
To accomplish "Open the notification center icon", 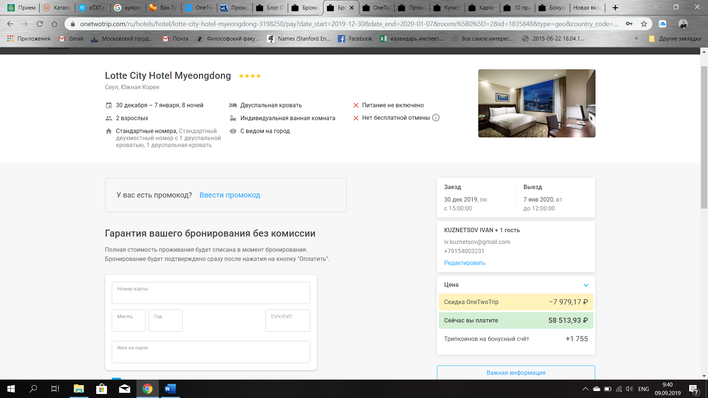I will coord(693,389).
